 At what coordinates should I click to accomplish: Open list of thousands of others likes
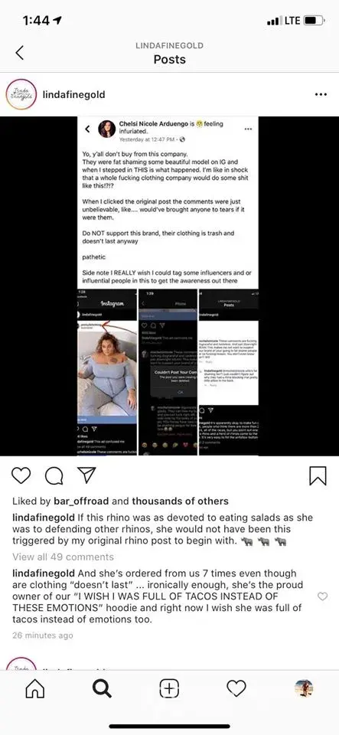(181, 501)
